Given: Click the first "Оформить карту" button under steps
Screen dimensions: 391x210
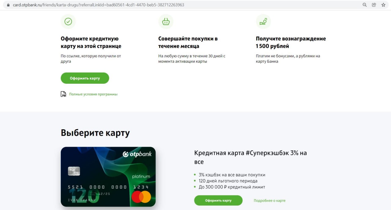Looking at the screenshot, I should tap(85, 78).
